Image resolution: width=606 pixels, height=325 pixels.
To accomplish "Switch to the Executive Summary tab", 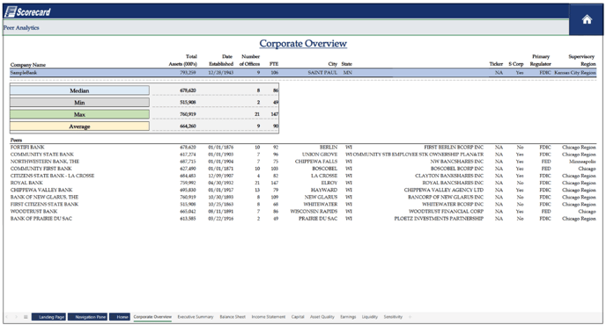I will 196,317.
